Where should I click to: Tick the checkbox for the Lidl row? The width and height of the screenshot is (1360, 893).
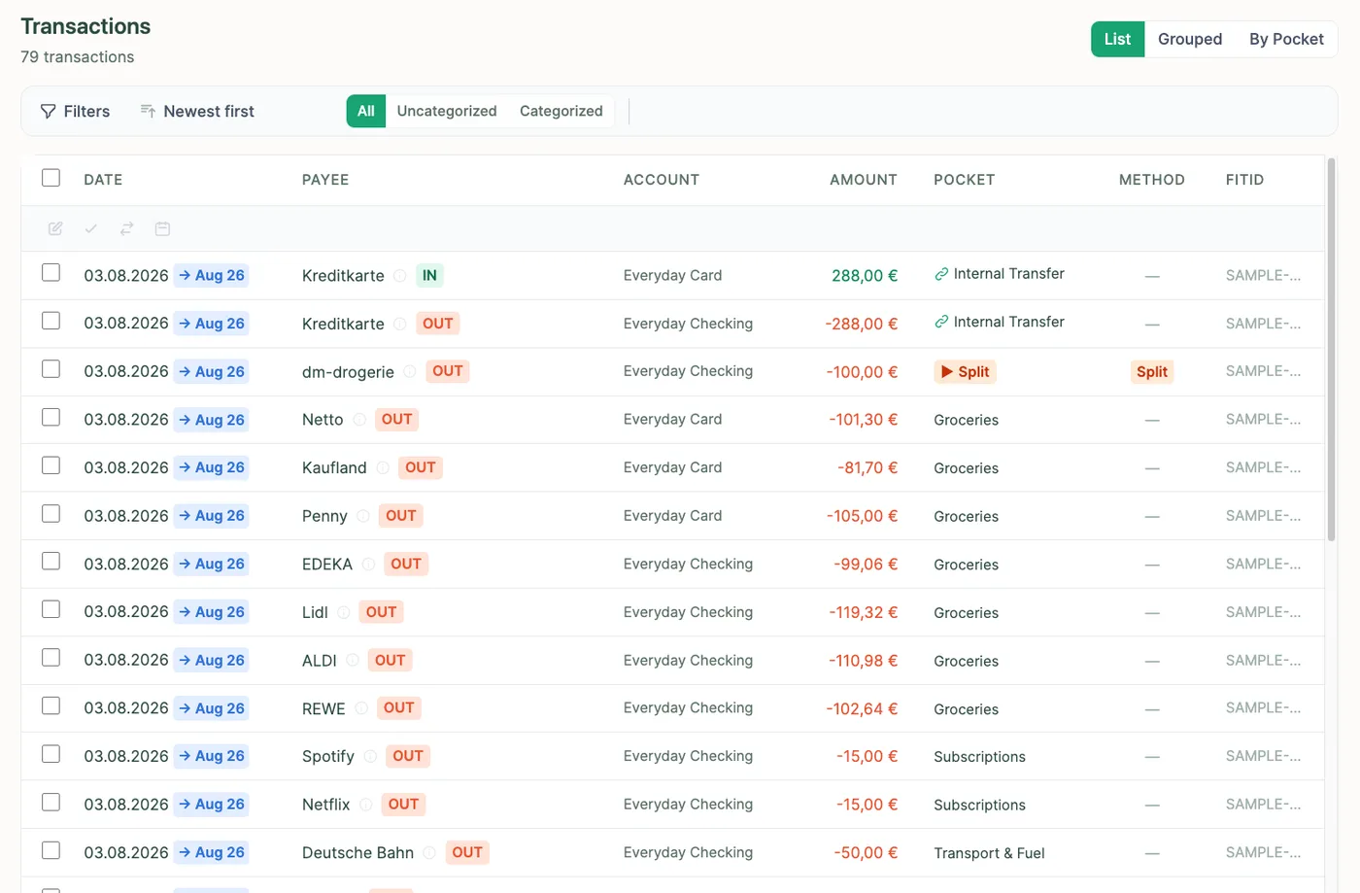click(51, 609)
